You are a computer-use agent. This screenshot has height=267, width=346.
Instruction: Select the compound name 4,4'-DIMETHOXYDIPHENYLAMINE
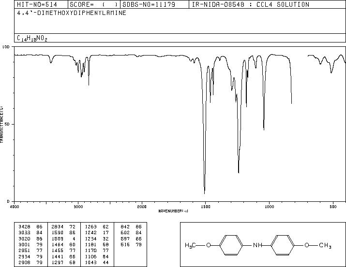[72, 13]
